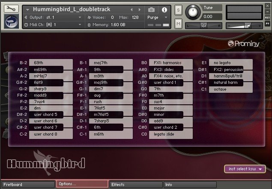The image size is (272, 189).
Task: Select the A#0 FX3: slides key
Action: [166, 69]
